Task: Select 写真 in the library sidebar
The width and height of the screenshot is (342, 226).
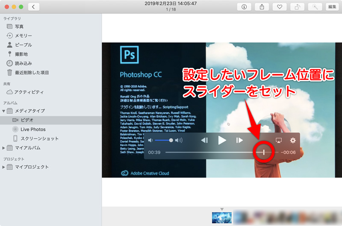Action: point(51,26)
